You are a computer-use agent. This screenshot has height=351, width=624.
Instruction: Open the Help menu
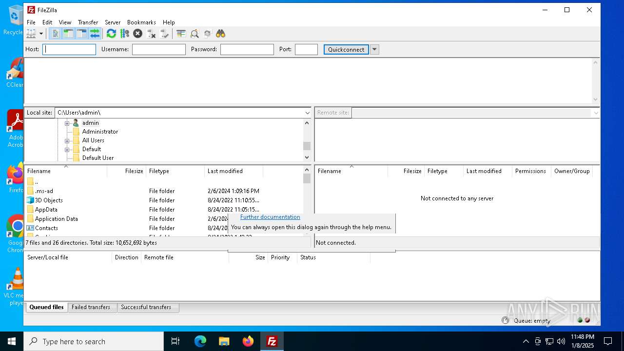pyautogui.click(x=169, y=22)
